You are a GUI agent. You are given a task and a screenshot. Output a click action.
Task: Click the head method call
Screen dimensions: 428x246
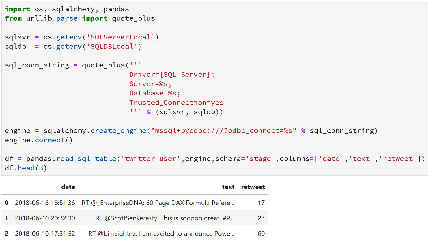(26, 168)
